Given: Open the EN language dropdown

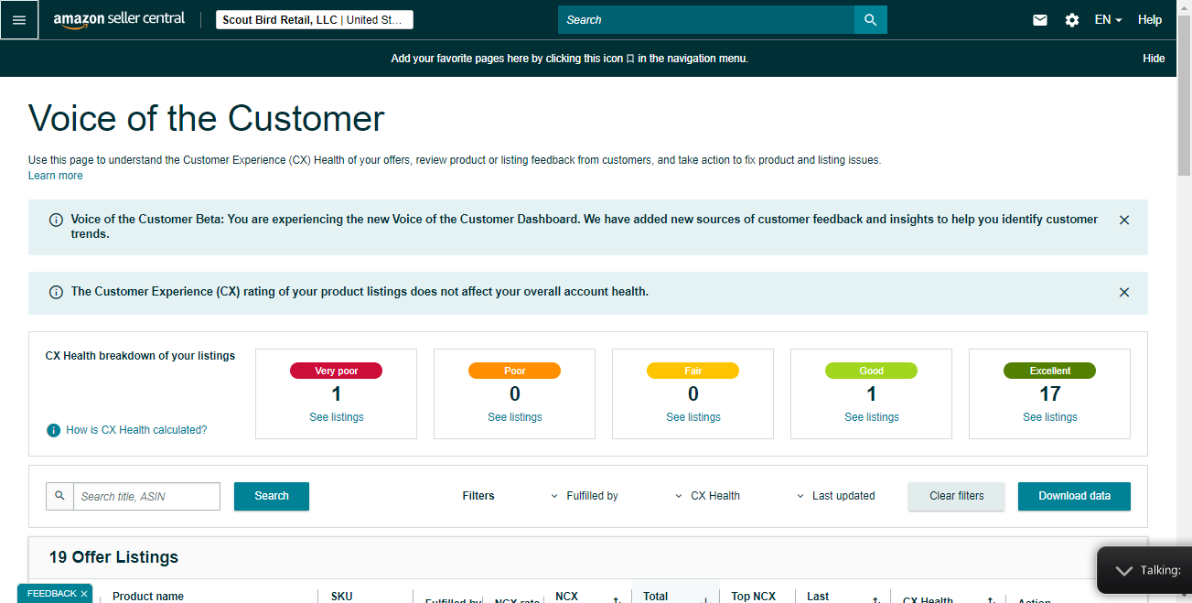Looking at the screenshot, I should tap(1108, 20).
